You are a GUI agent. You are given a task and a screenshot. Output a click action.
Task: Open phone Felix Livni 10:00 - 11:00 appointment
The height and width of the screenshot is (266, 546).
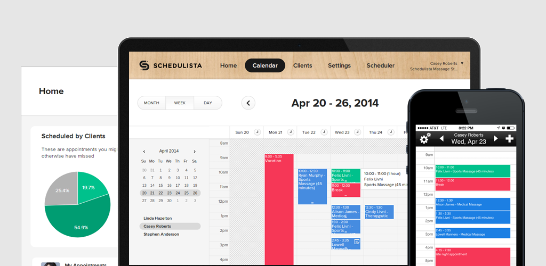pos(472,171)
